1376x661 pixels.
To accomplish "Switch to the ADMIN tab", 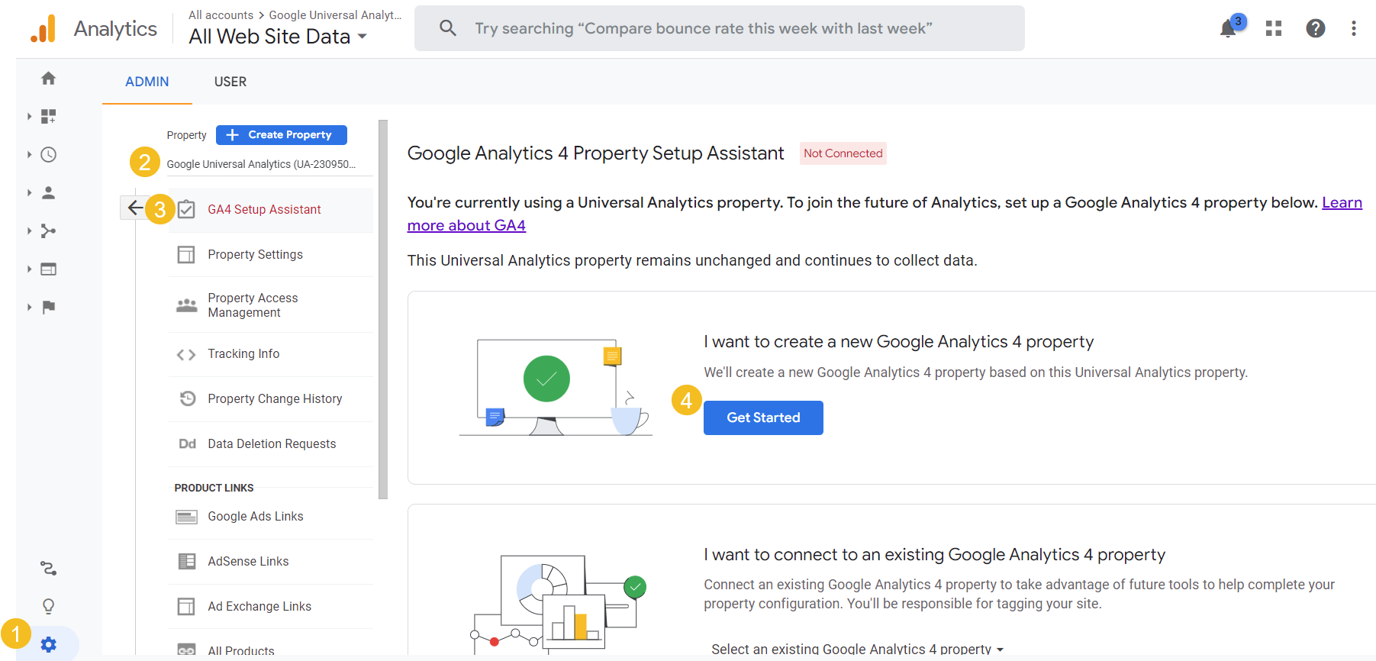I will tap(147, 82).
